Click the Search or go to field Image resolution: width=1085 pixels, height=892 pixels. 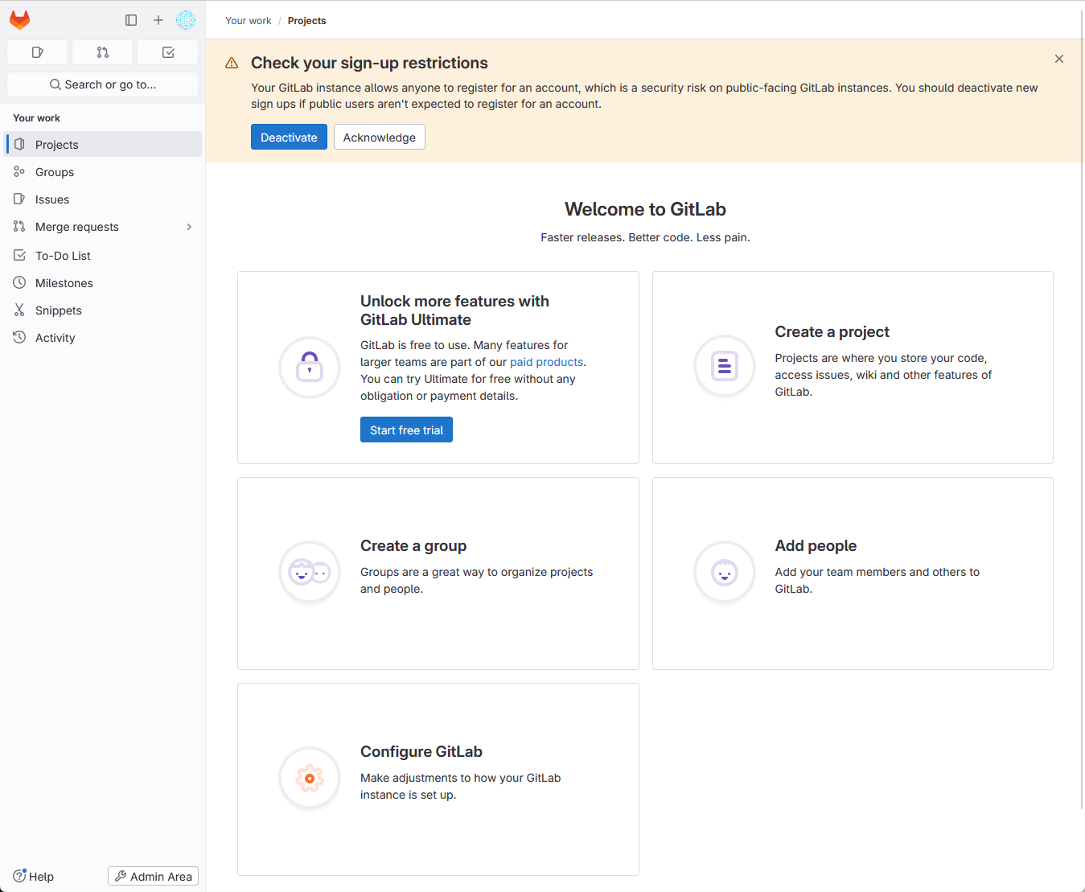pyautogui.click(x=102, y=84)
